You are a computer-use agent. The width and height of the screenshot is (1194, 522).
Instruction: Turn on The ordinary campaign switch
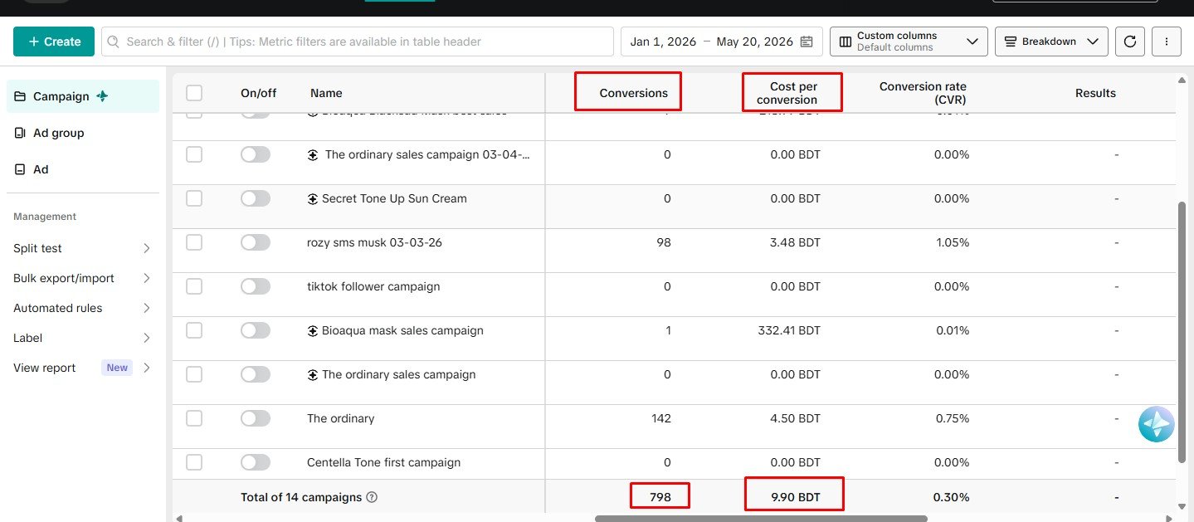coord(256,418)
